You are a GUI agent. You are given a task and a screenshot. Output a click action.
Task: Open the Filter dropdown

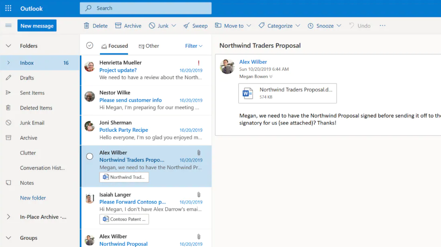(194, 46)
